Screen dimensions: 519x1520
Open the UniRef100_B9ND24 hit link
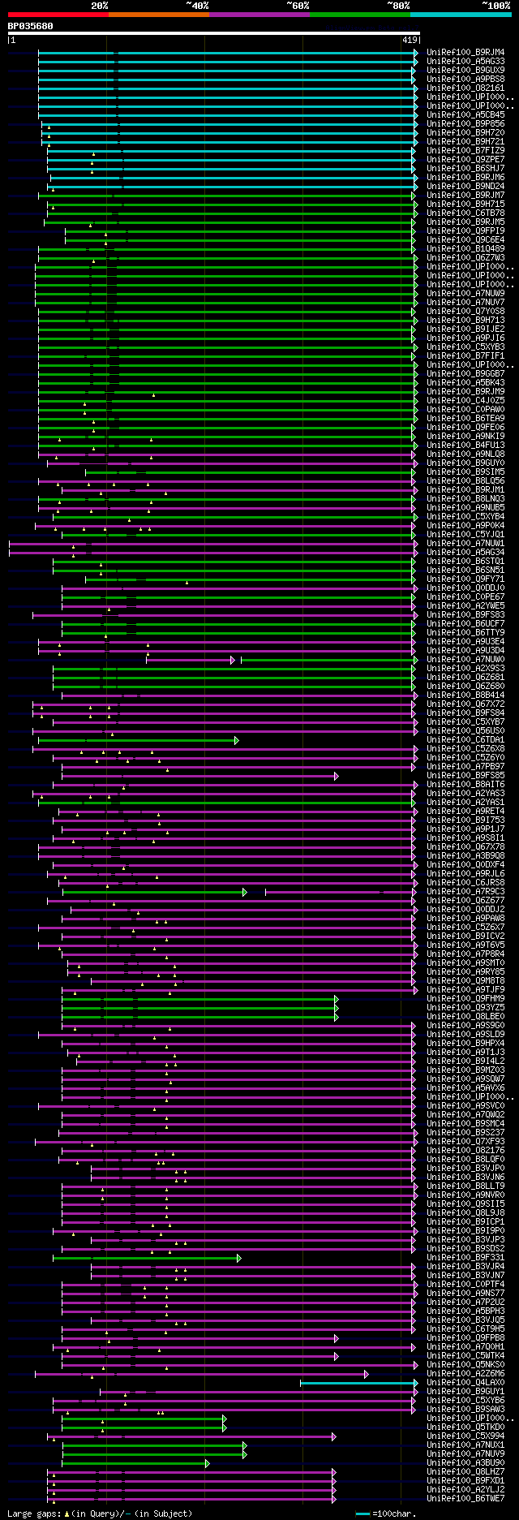point(465,187)
